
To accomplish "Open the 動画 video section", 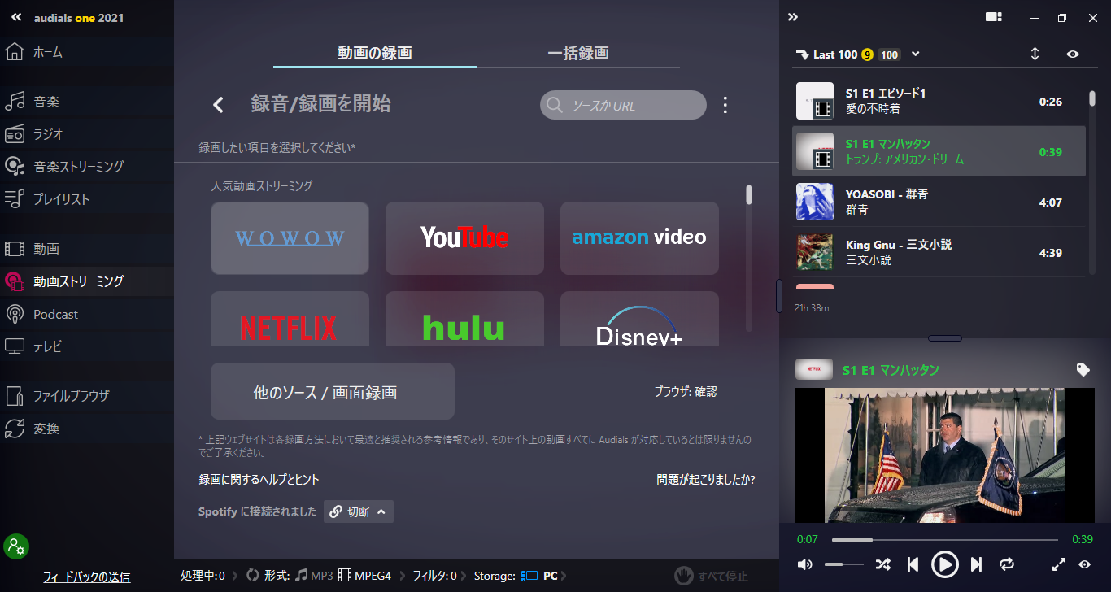I will pos(86,249).
